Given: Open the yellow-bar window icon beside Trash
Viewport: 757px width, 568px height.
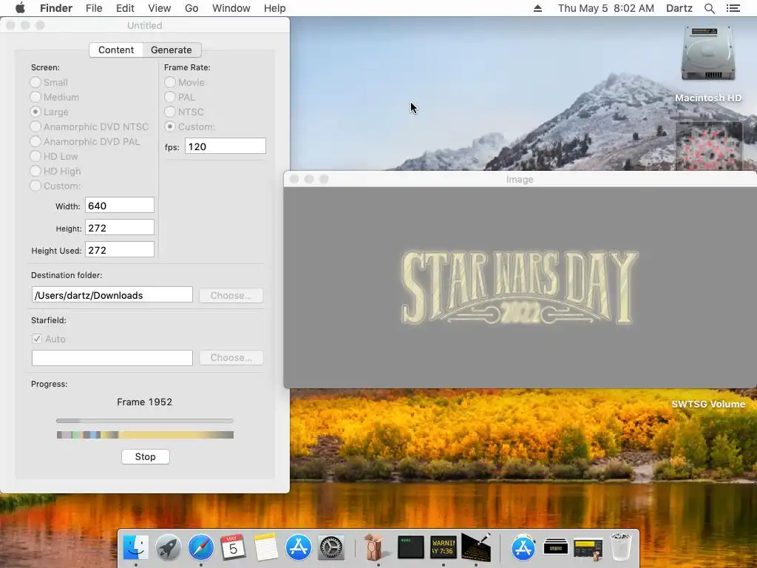Looking at the screenshot, I should pos(588,548).
